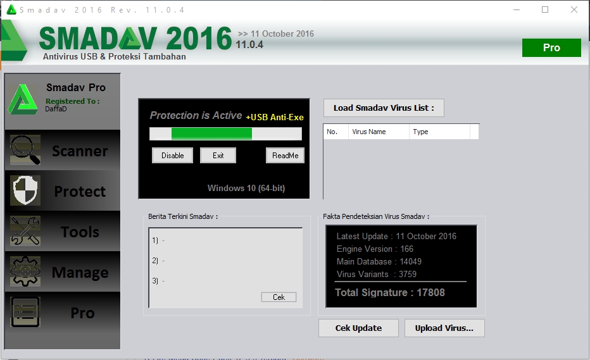Viewport: 590px width, 360px height.
Task: Click the Registered To : label
Action: click(73, 101)
